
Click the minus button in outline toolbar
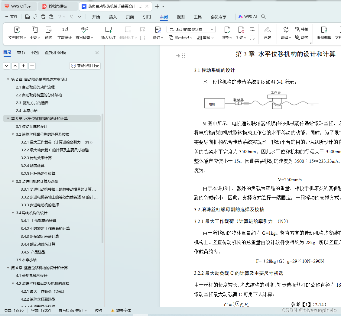32,66
